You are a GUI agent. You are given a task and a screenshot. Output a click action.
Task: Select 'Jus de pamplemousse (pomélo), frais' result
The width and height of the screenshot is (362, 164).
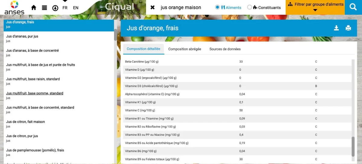[x=59, y=152]
